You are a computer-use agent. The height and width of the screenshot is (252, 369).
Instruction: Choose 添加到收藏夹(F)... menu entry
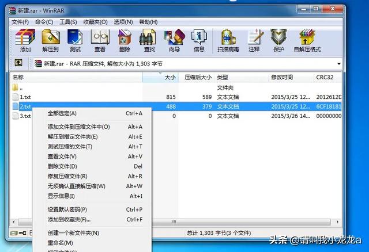coord(92,219)
